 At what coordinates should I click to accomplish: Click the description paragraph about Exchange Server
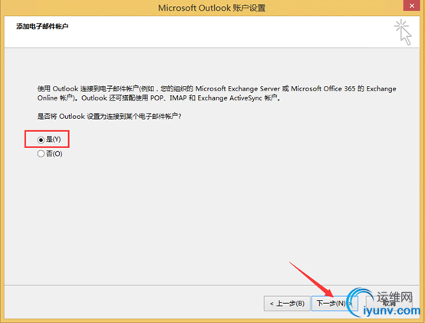click(x=216, y=93)
